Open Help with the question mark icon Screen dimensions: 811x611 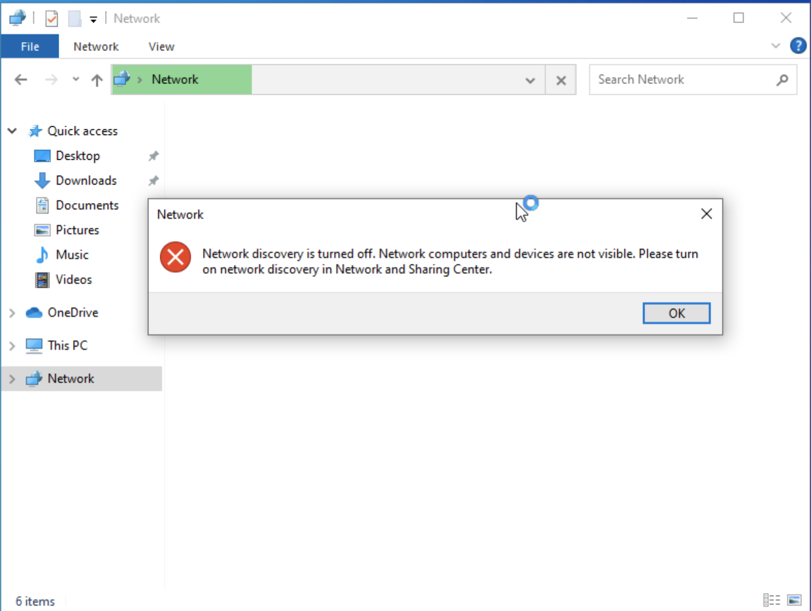pyautogui.click(x=798, y=46)
